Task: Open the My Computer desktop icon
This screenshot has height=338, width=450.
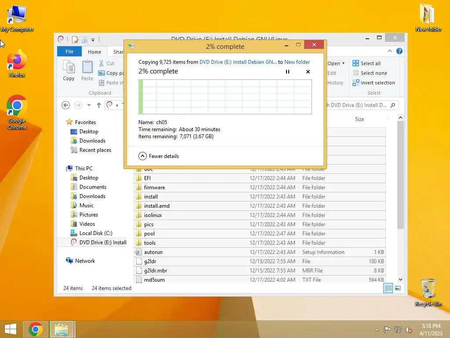Action: [17, 18]
